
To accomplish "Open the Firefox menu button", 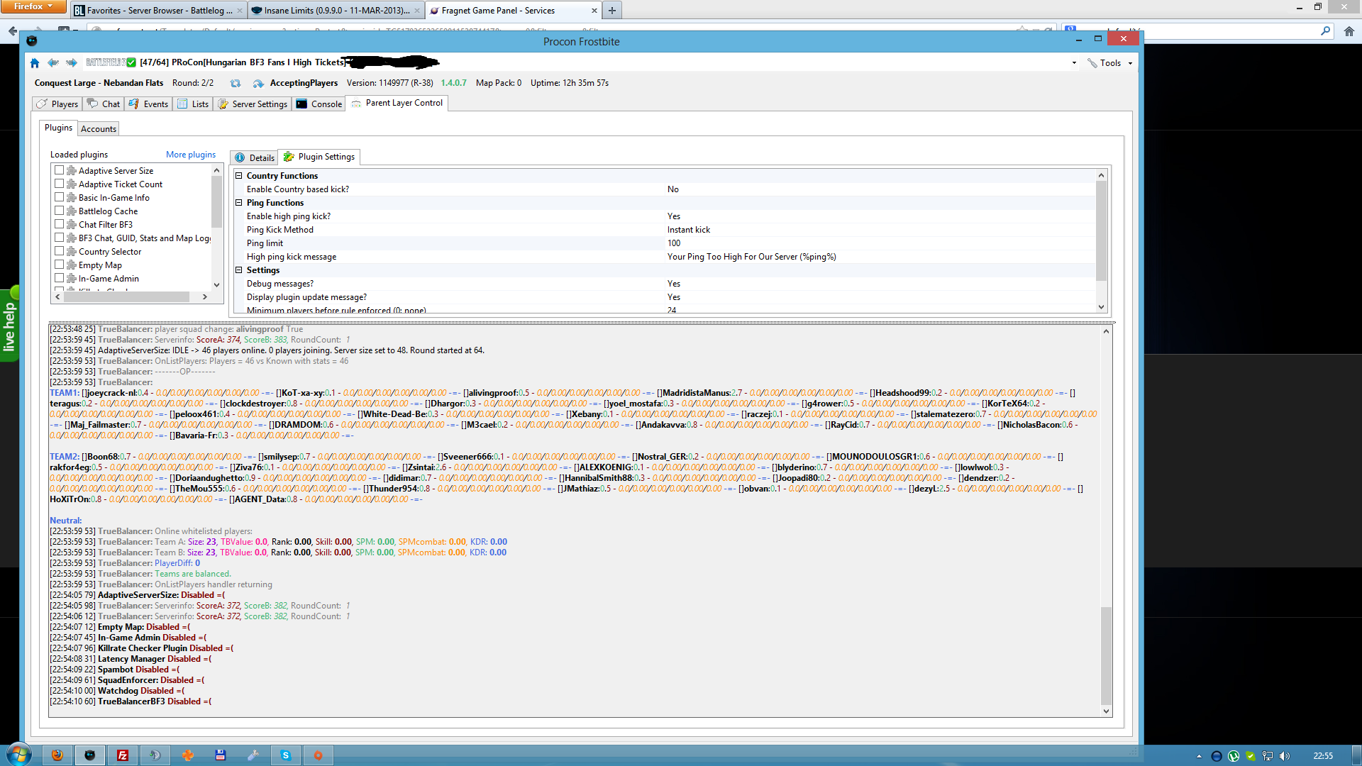I will pyautogui.click(x=33, y=6).
